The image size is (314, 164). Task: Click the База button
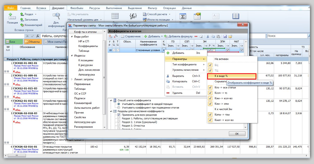(x=14, y=42)
